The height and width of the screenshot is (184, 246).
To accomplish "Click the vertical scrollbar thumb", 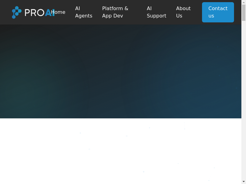I will [244, 13].
